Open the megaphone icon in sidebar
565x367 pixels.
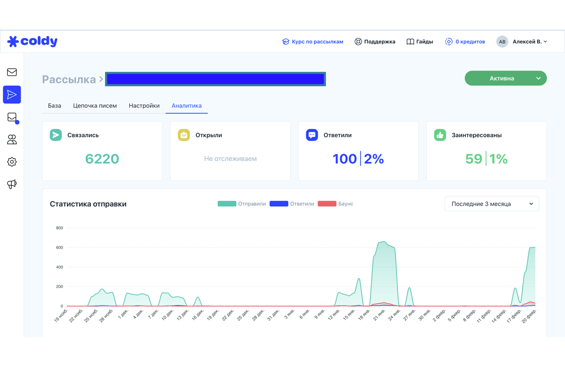pyautogui.click(x=12, y=184)
